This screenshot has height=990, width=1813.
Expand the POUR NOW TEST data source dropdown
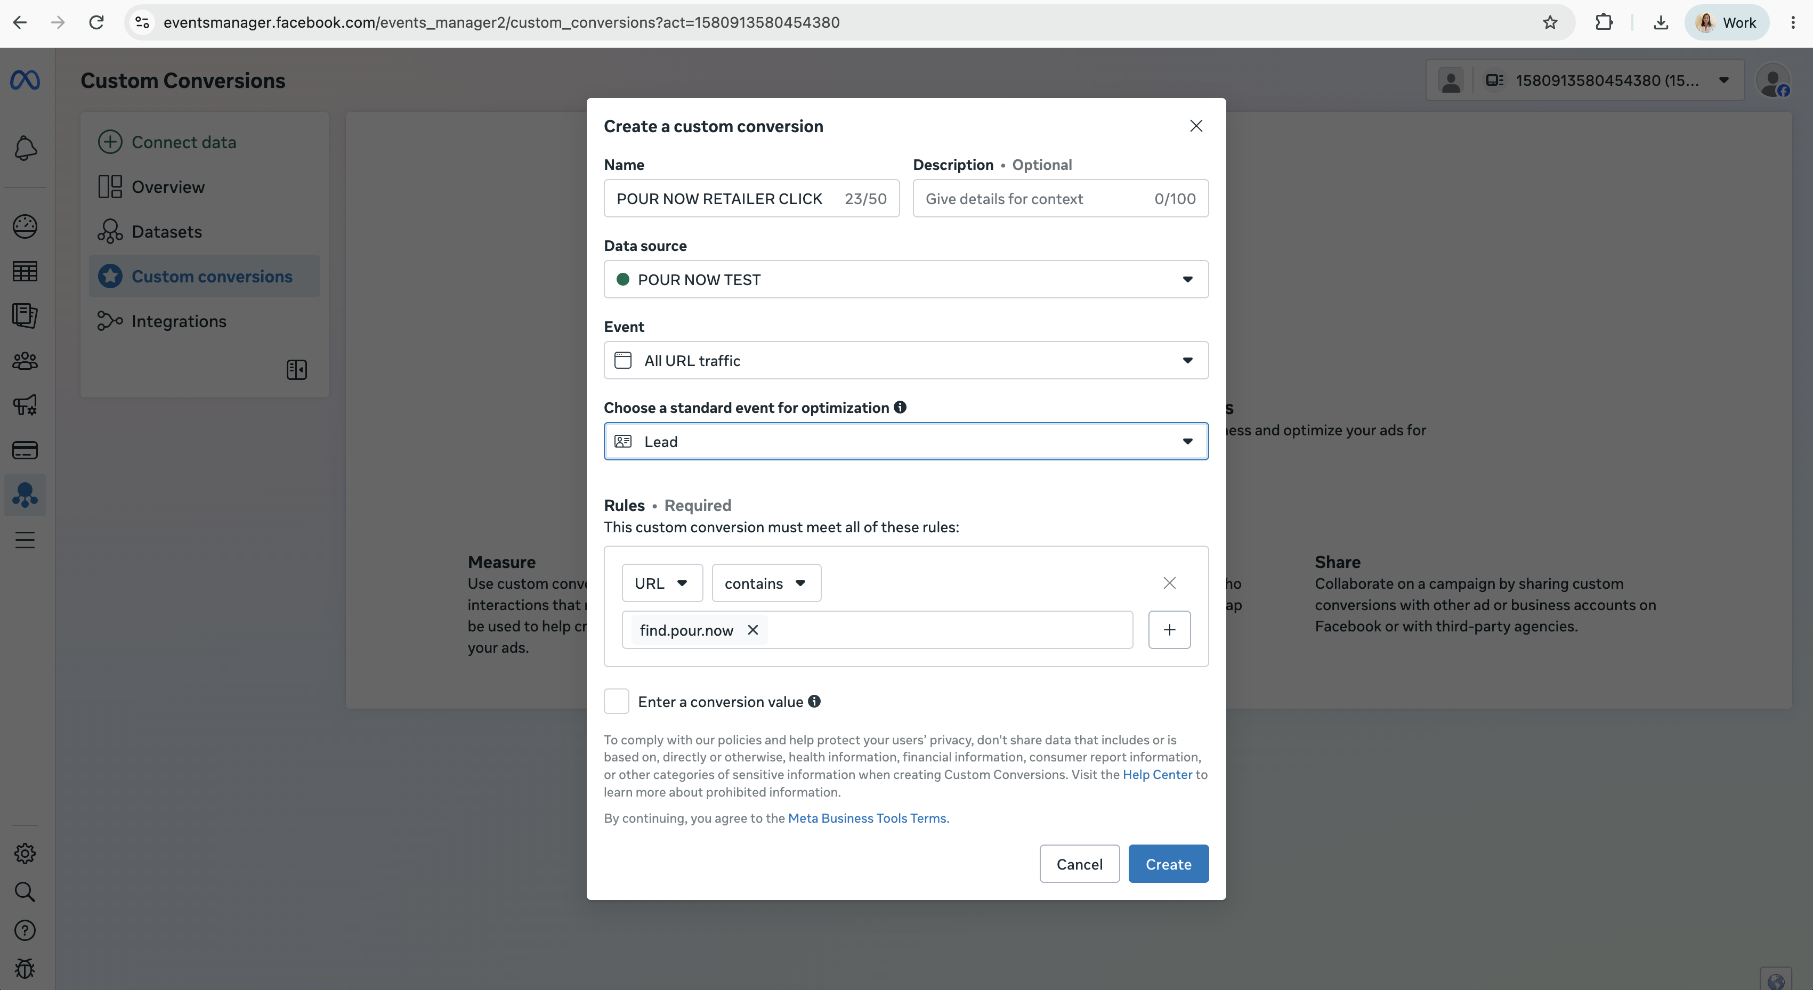pos(906,279)
